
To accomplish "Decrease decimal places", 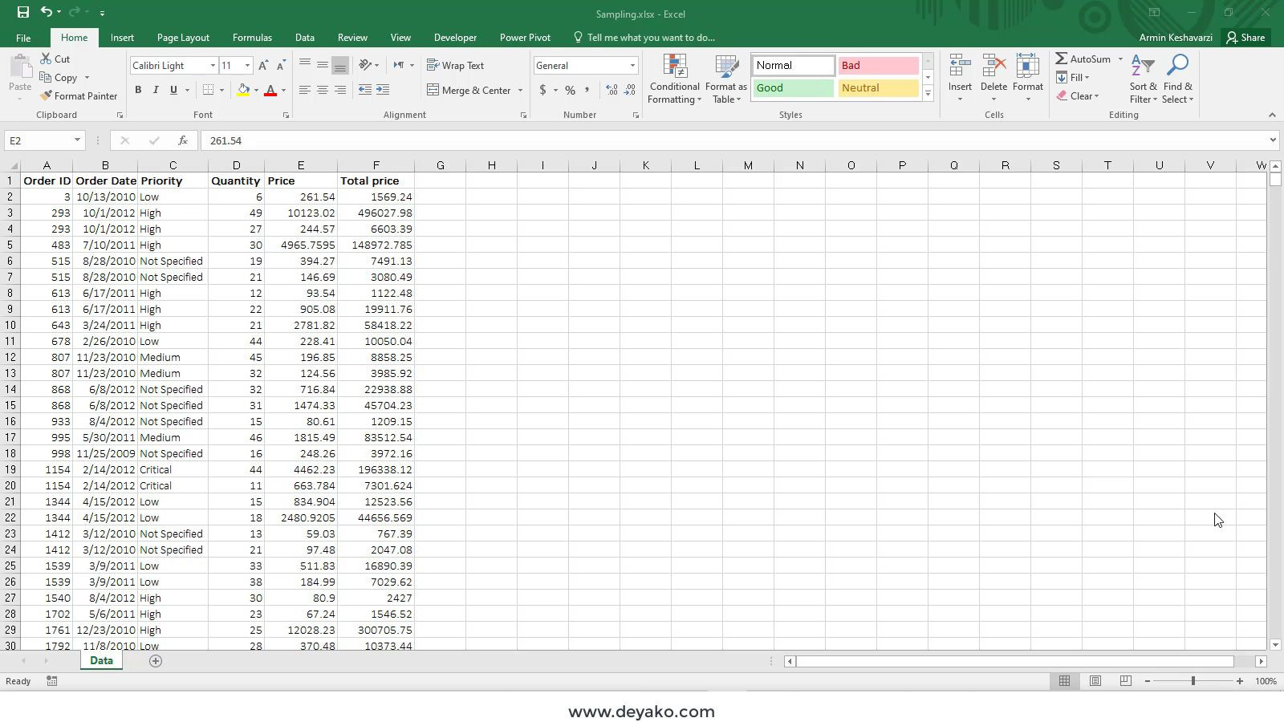I will click(630, 90).
